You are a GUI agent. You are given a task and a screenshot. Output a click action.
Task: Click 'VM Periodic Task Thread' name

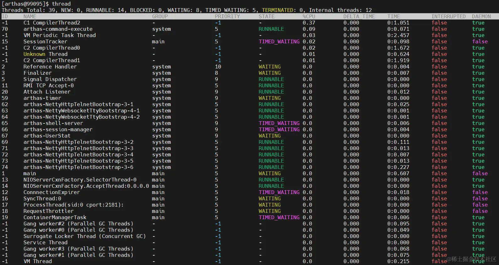pyautogui.click(x=60, y=35)
